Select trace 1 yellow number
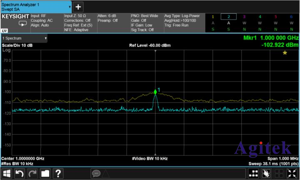This screenshot has width=300, height=180. pos(212,17)
